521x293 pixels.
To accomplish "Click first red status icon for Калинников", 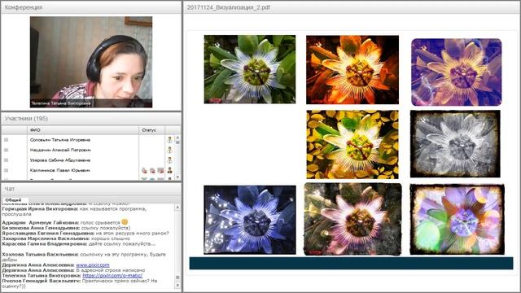I will pos(144,170).
